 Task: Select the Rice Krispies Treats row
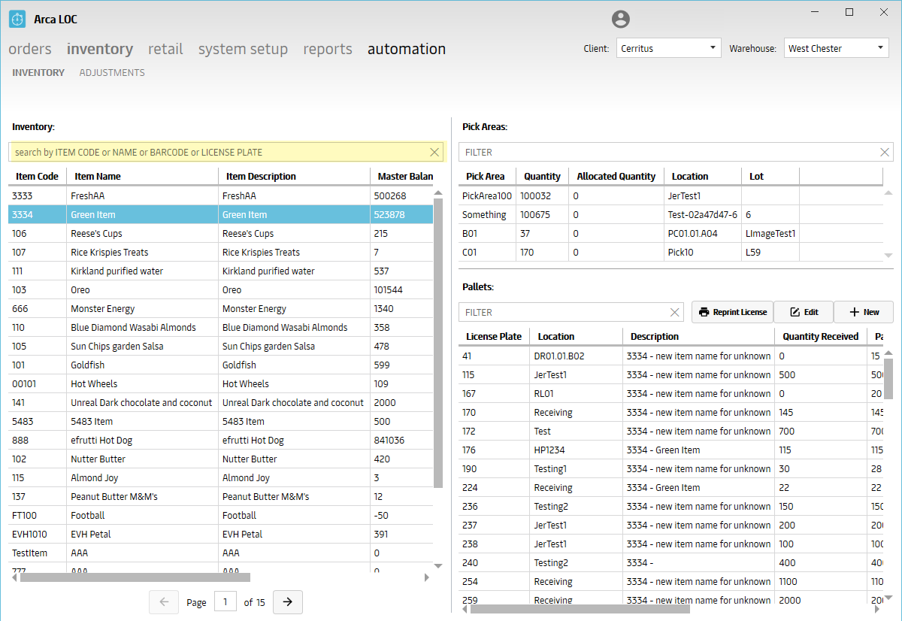221,253
